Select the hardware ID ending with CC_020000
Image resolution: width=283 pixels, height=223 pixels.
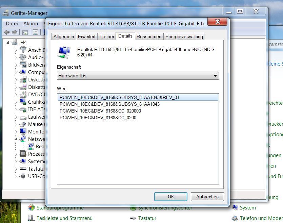[100, 111]
